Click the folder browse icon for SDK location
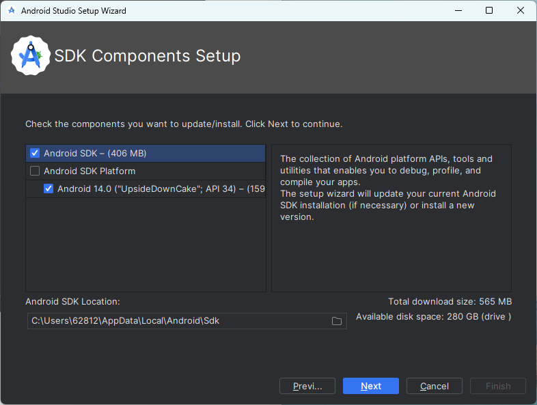 click(337, 321)
